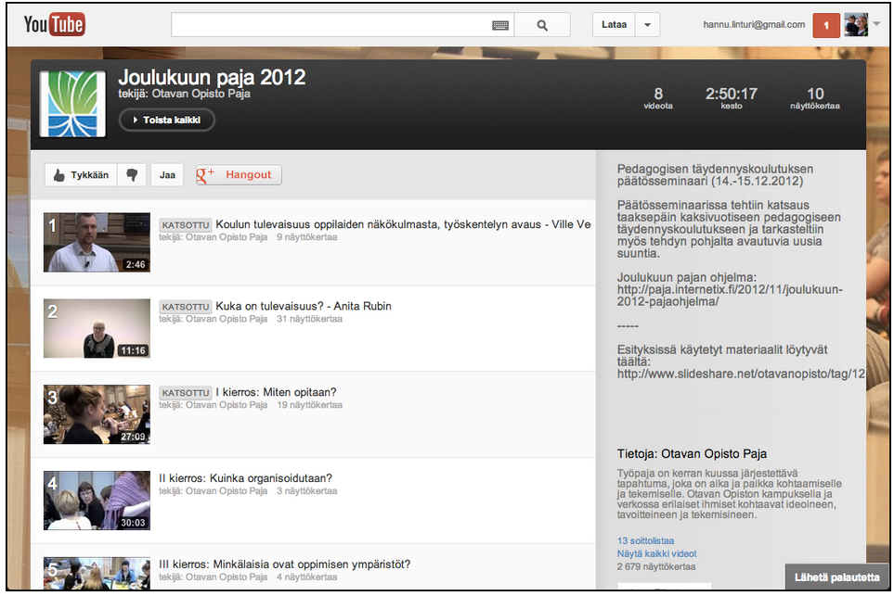Expand the Lataa dropdown arrow

click(x=648, y=25)
